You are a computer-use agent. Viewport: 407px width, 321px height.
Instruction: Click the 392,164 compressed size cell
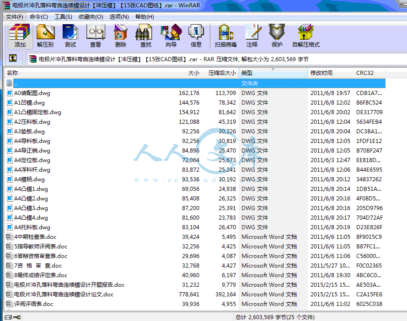click(x=225, y=295)
